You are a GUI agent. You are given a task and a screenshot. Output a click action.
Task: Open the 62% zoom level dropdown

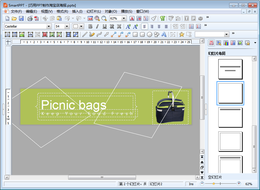[x=124, y=18]
